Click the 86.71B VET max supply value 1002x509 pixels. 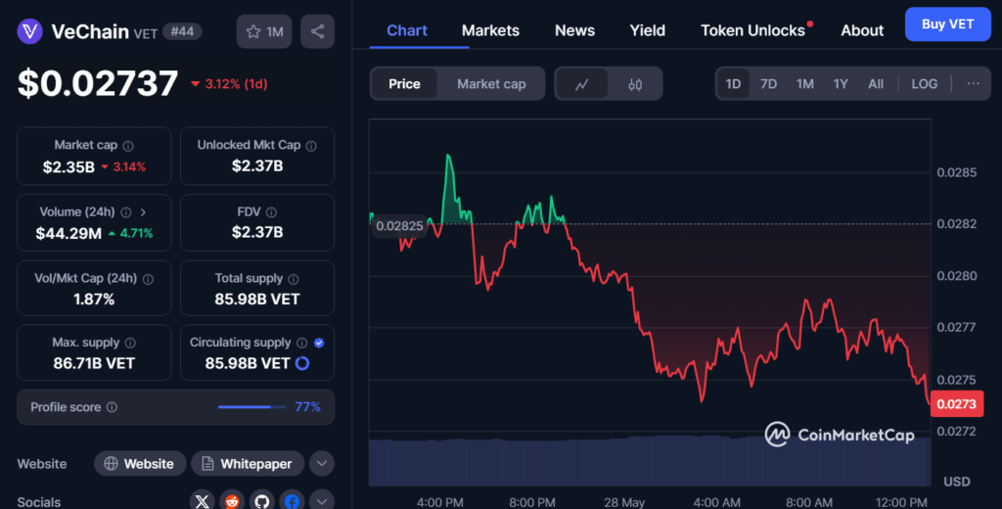point(94,363)
